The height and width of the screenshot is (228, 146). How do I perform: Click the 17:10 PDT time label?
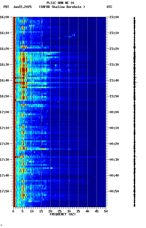pos(4,128)
